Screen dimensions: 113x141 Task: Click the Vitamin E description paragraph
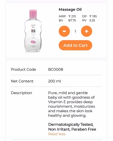71,104
